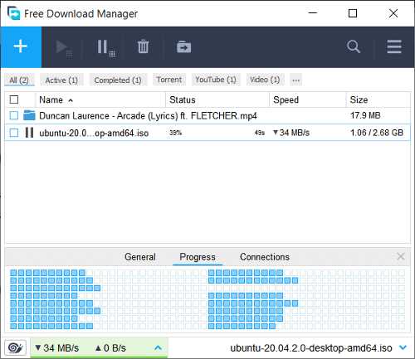Close the Free Download Manager window
Viewport: 415px width, 359px height.
pos(393,13)
